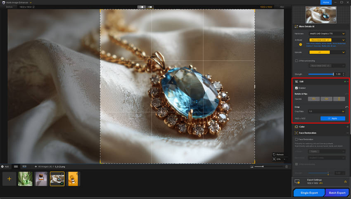Viewport: 351px width, 199px height.
Task: Select the dessert cake thumbnail
Action: [x=41, y=179]
